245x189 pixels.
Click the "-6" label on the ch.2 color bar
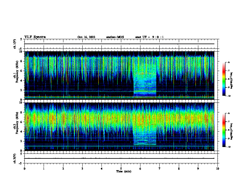click(x=228, y=113)
